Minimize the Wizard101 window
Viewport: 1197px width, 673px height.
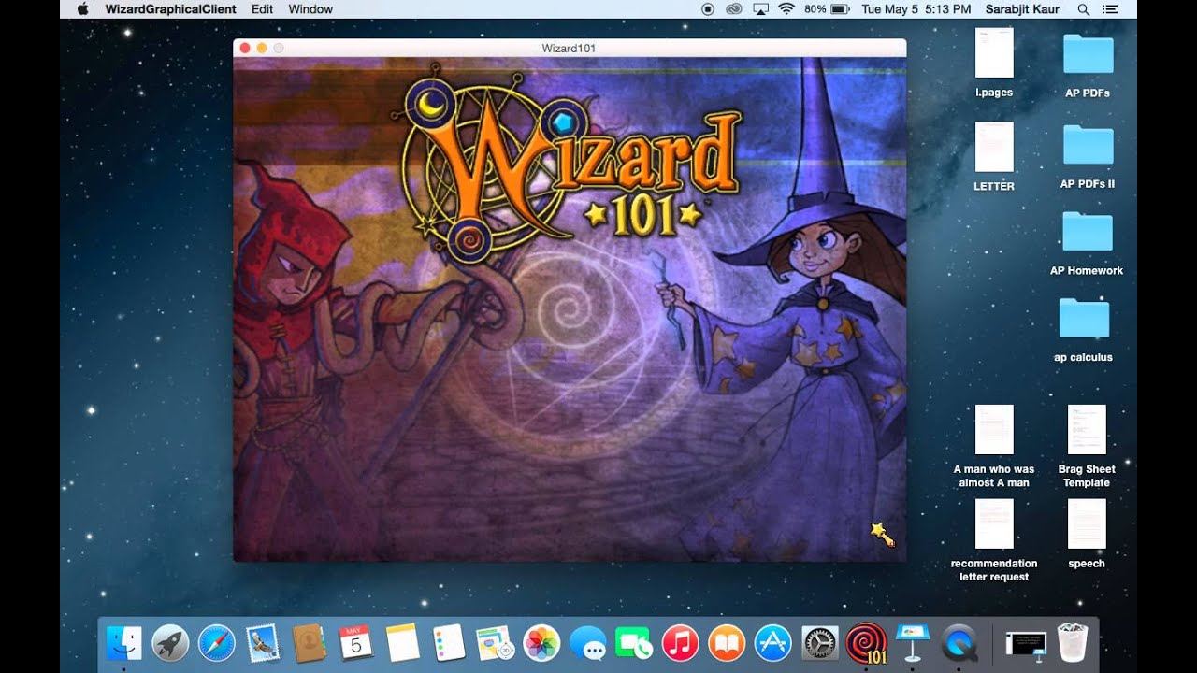[x=262, y=48]
